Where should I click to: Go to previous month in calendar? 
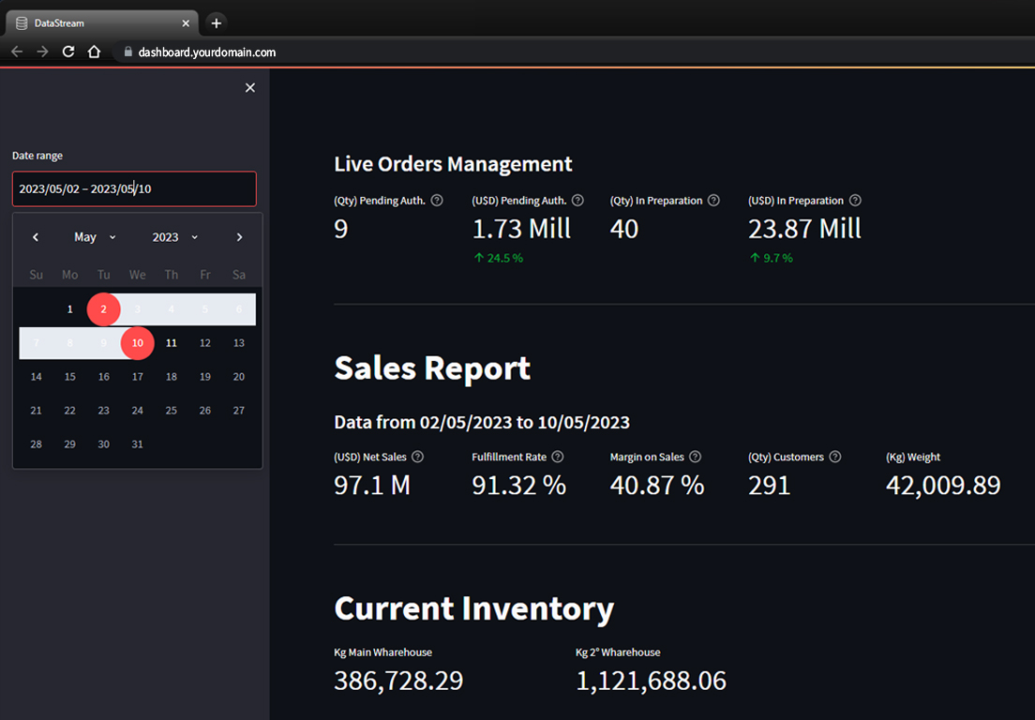pos(36,237)
